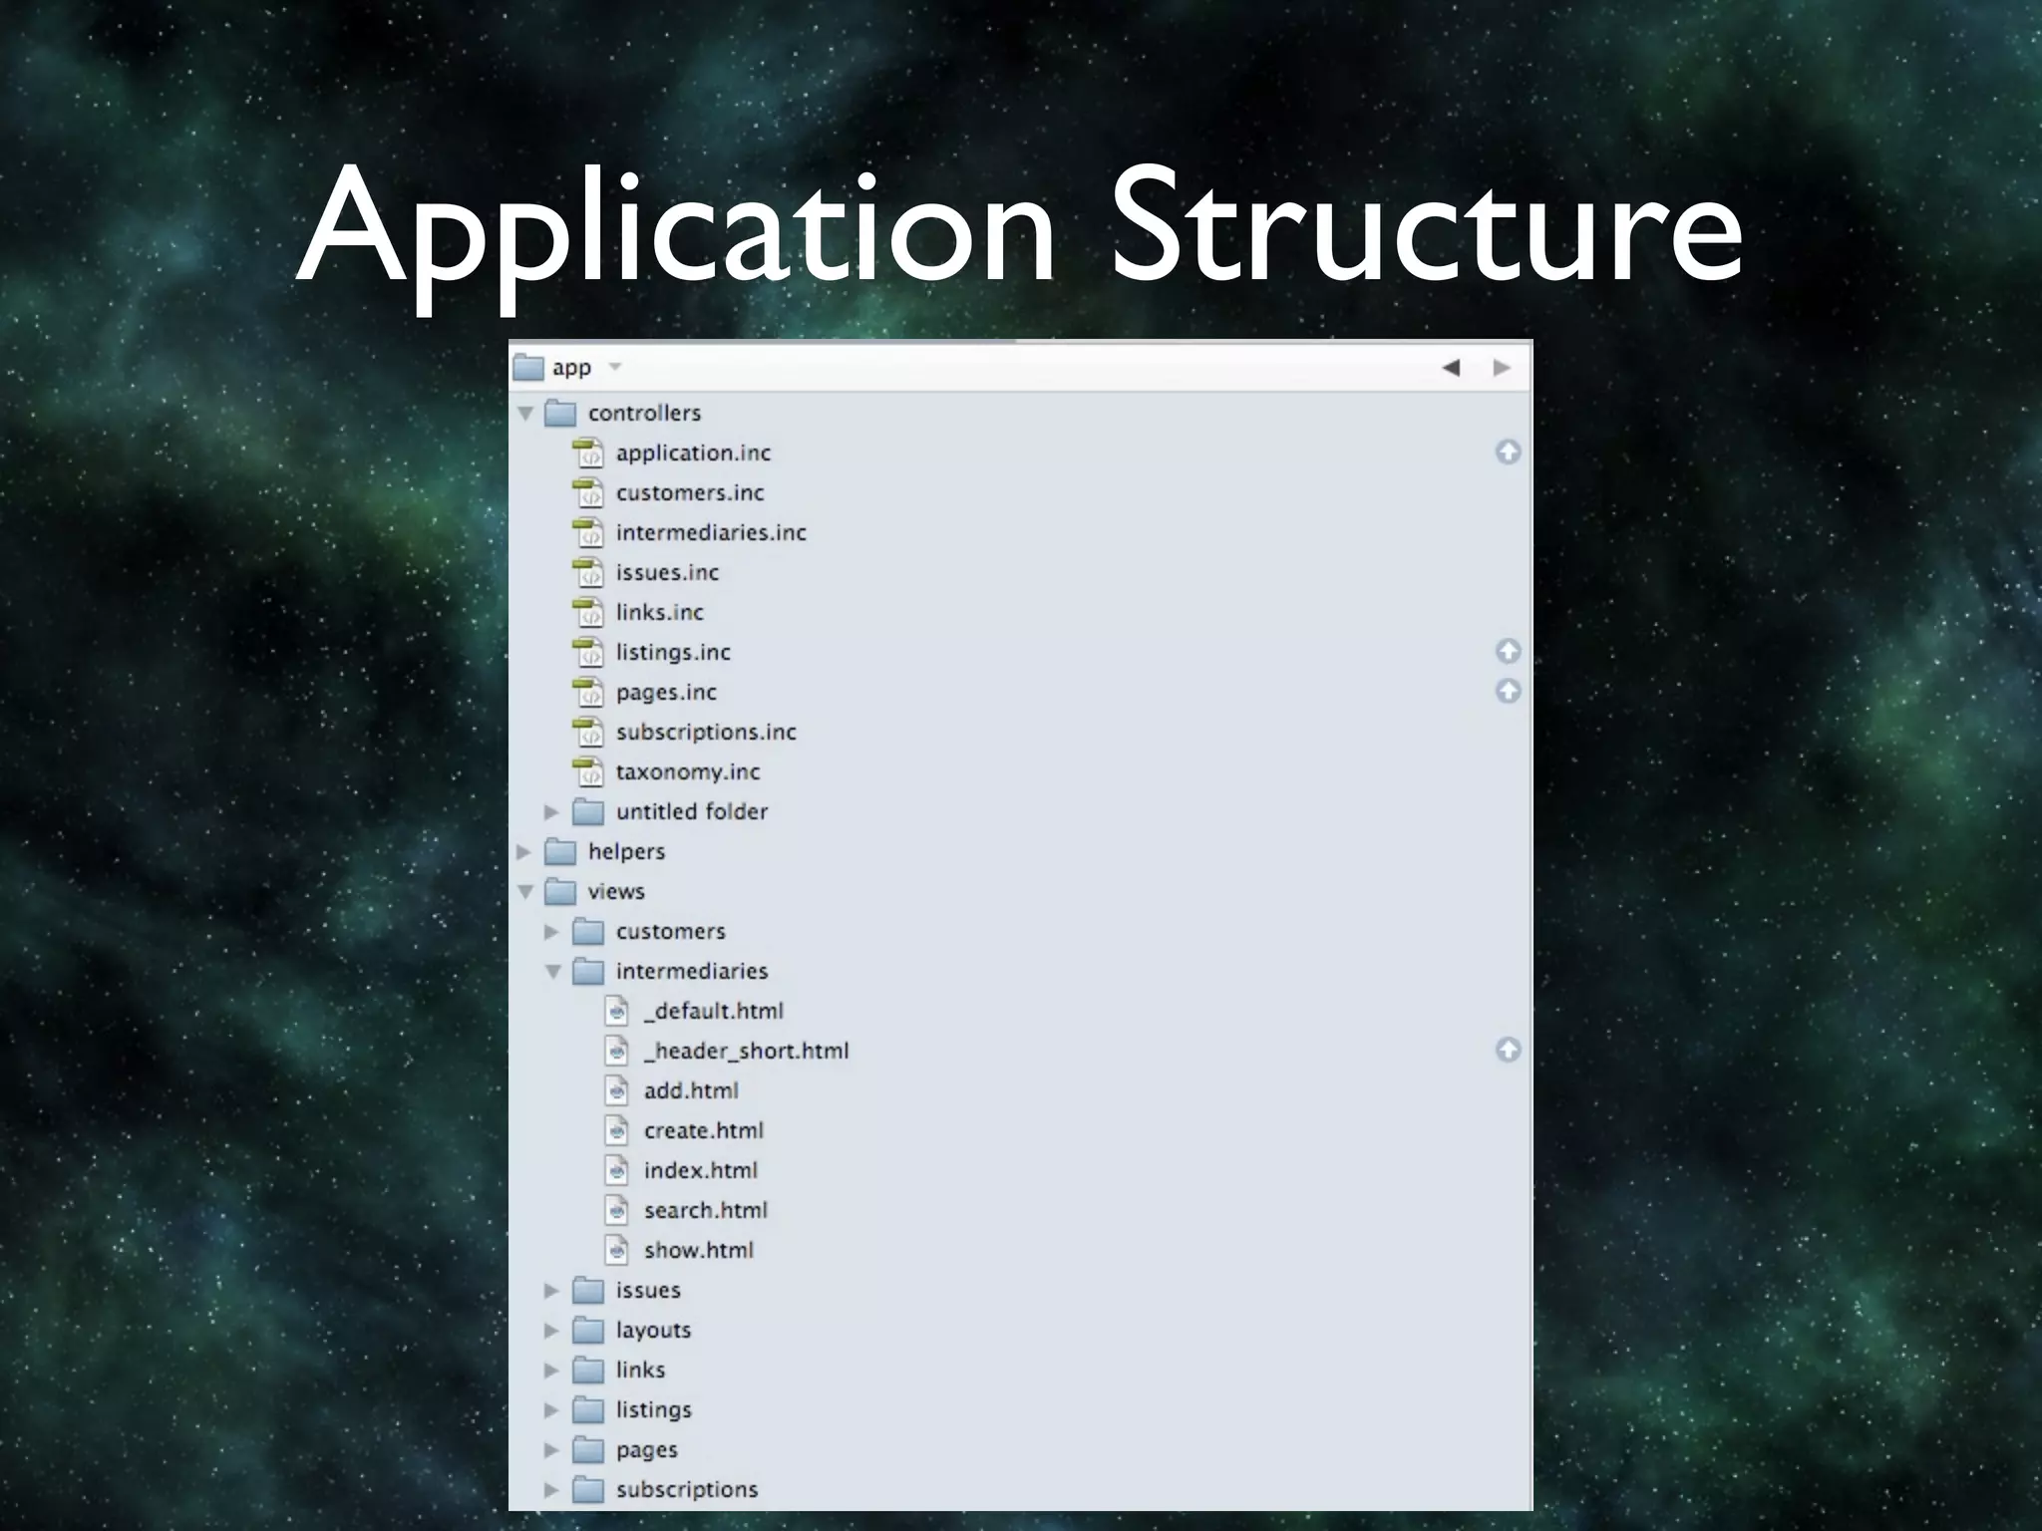Select the intermediaries.inc file icon
The height and width of the screenshot is (1531, 2042).
click(x=588, y=532)
